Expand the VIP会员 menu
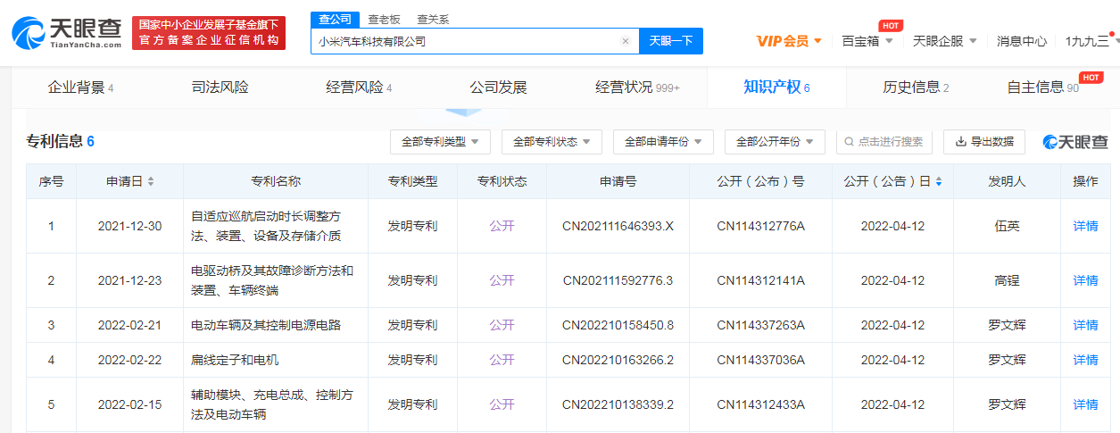Image resolution: width=1120 pixels, height=433 pixels. [x=790, y=41]
